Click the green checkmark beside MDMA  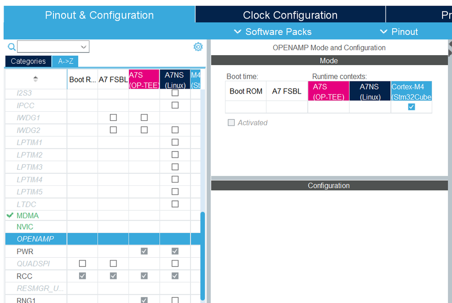(x=10, y=215)
